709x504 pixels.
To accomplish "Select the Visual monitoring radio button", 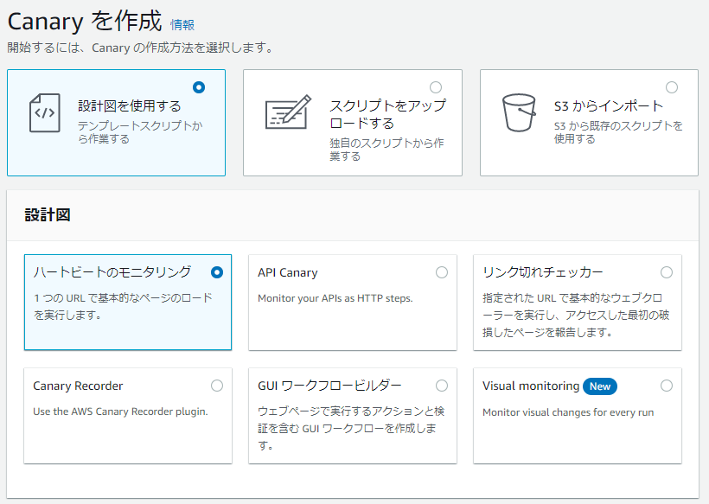I will point(667,386).
